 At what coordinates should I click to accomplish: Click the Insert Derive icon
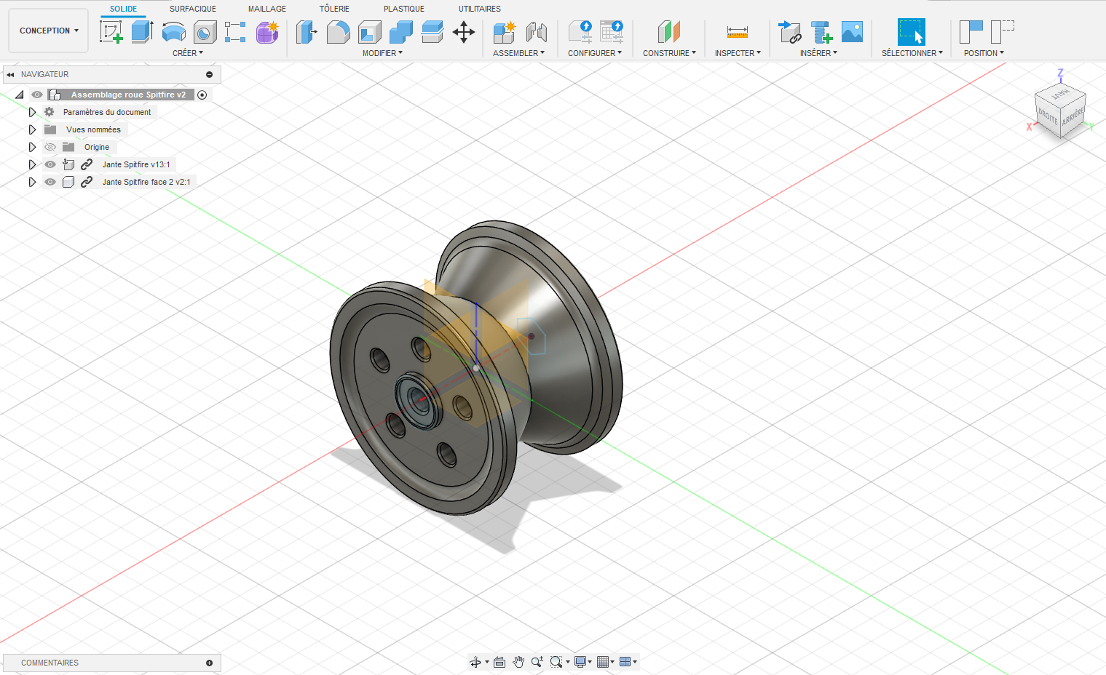tap(789, 32)
